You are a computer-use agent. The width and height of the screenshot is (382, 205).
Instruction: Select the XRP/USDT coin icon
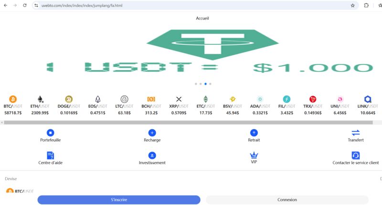tap(179, 99)
